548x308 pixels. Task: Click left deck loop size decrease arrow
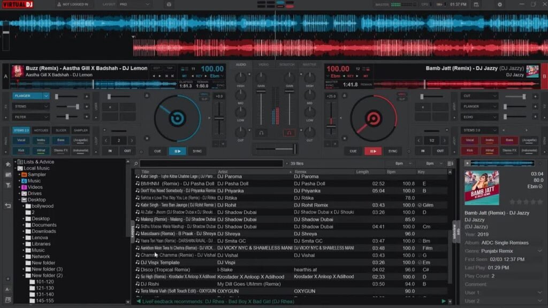[x=106, y=141]
